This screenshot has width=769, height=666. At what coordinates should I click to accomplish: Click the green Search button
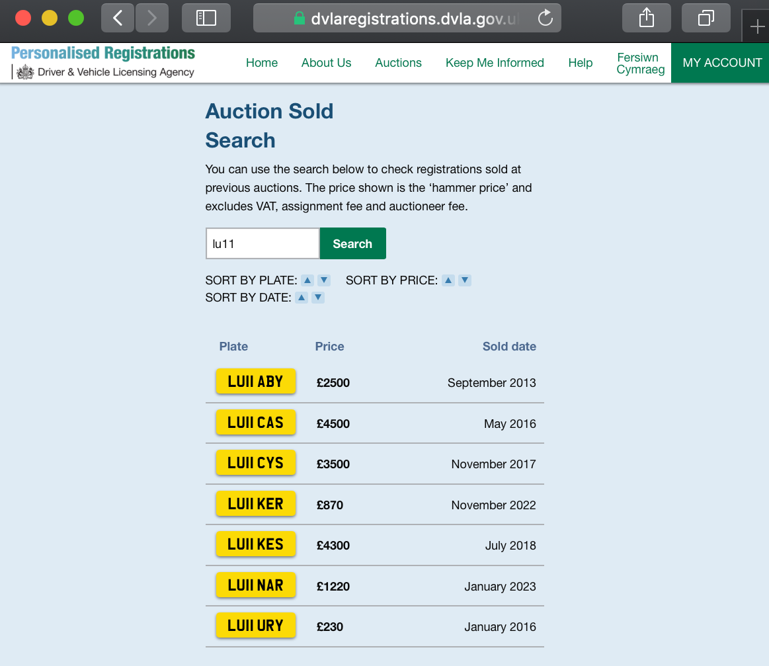(352, 243)
